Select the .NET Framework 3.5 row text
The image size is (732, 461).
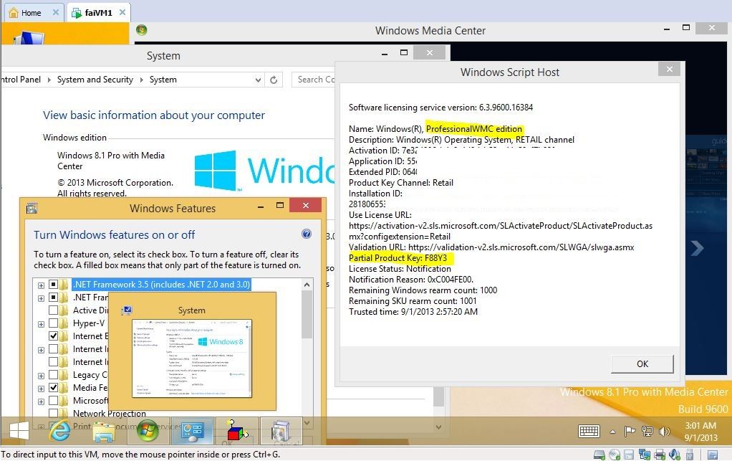coord(162,285)
